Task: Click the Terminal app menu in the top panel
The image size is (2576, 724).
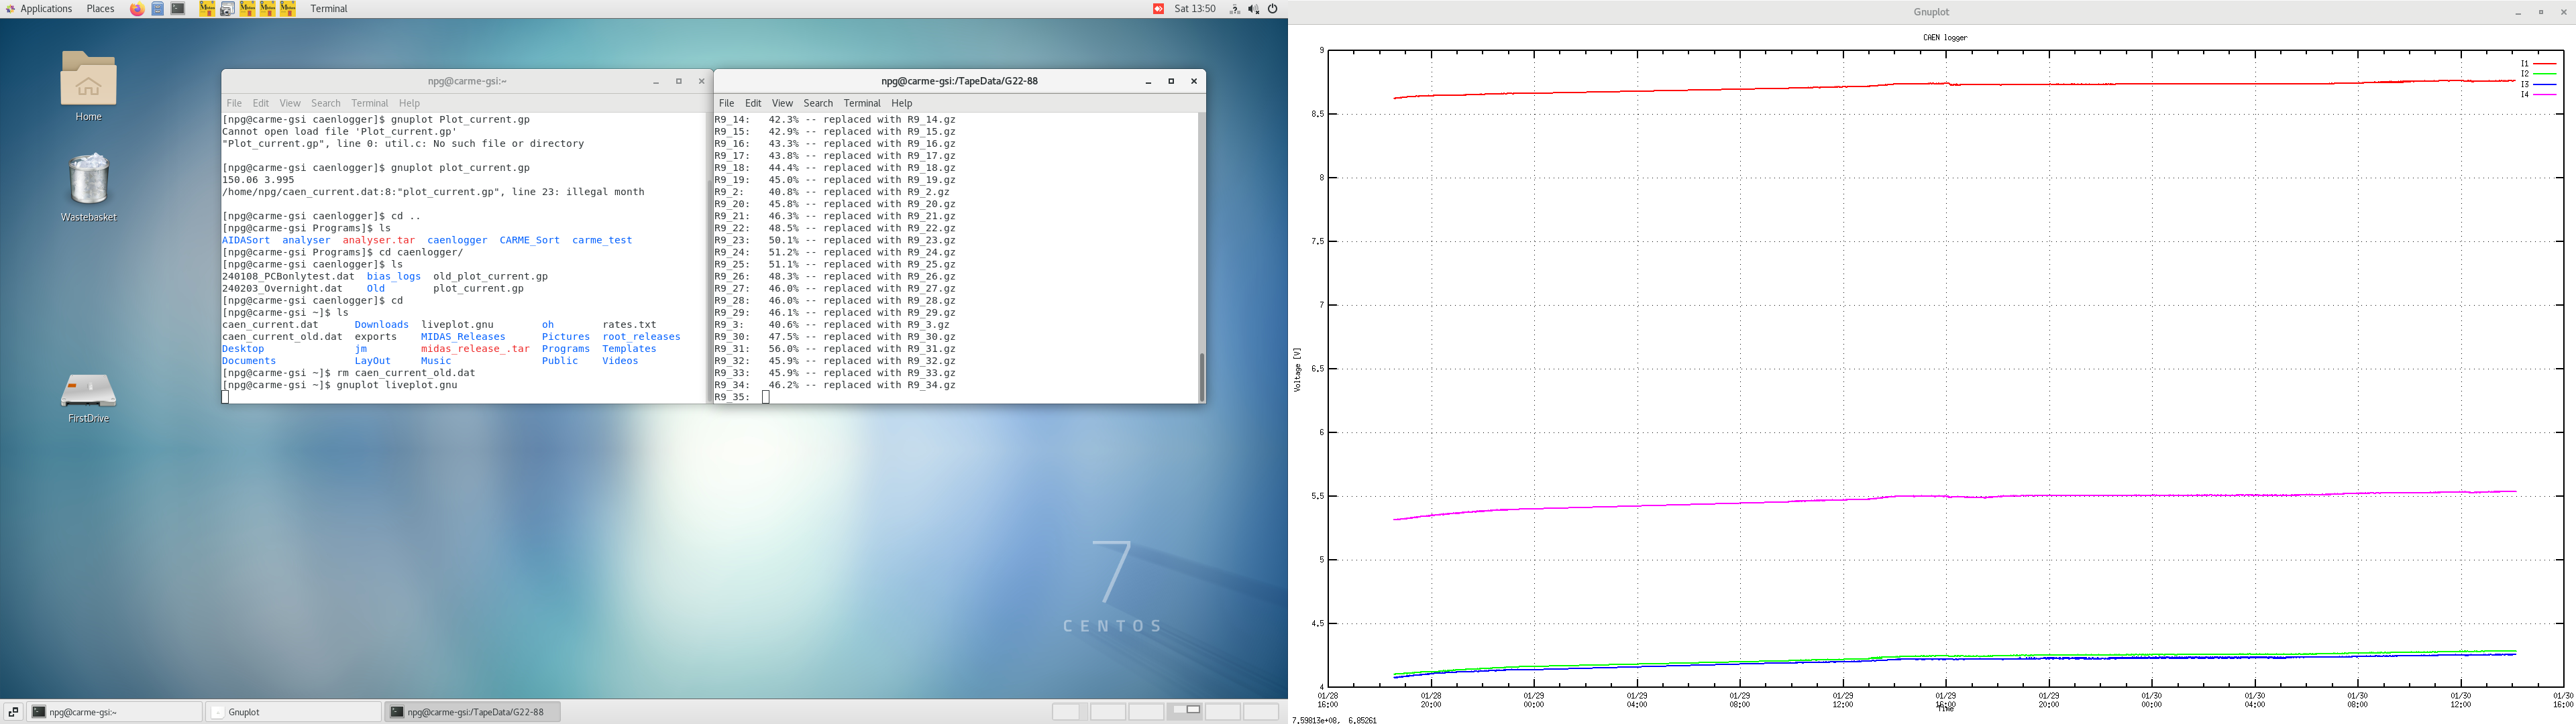Action: pyautogui.click(x=329, y=9)
